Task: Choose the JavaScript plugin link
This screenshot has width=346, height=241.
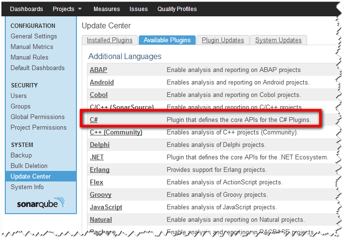Action: click(x=106, y=207)
